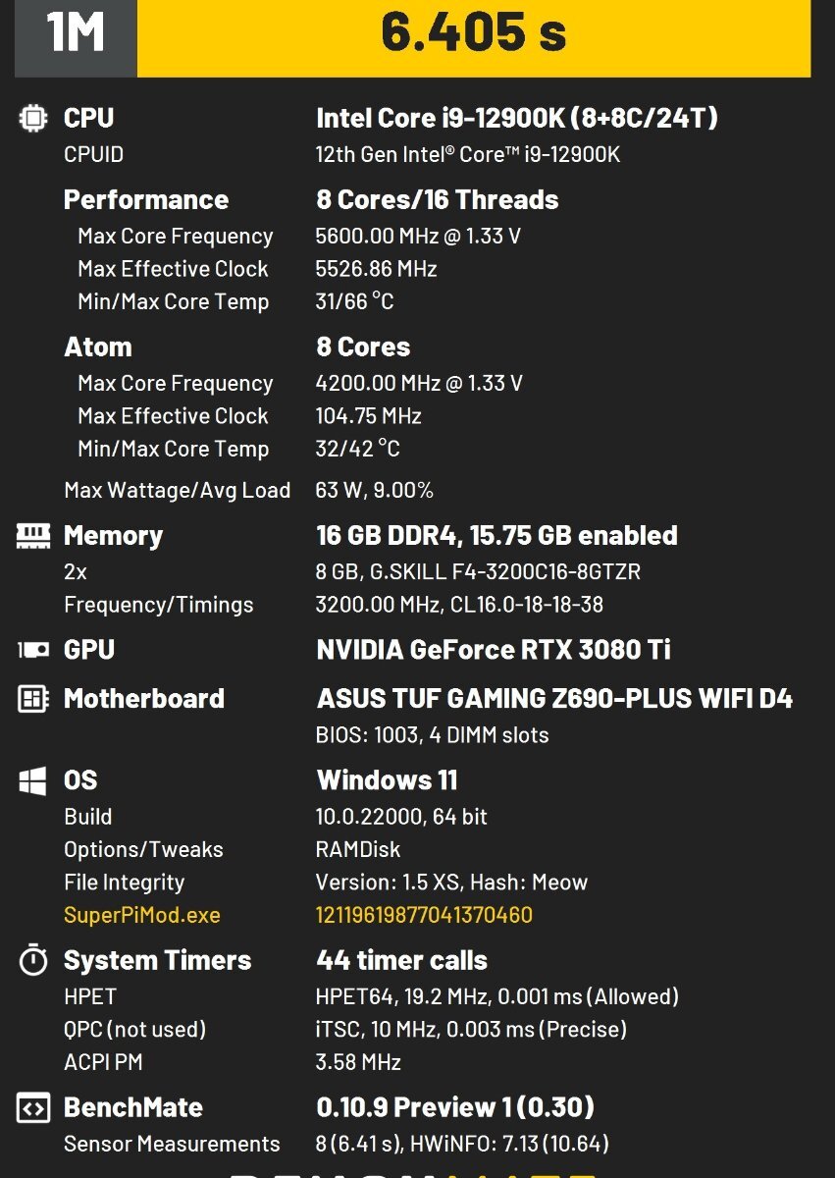Screen dimensions: 835x1178
Task: Click the Intel Core i9-12900K heading
Action: (x=517, y=119)
